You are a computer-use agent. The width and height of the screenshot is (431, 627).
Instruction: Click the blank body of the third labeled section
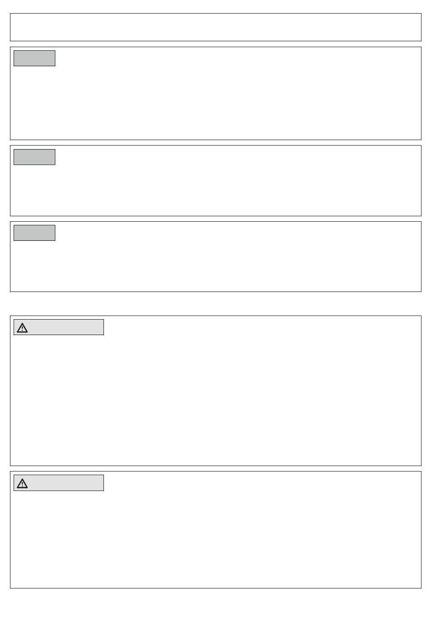click(215, 266)
